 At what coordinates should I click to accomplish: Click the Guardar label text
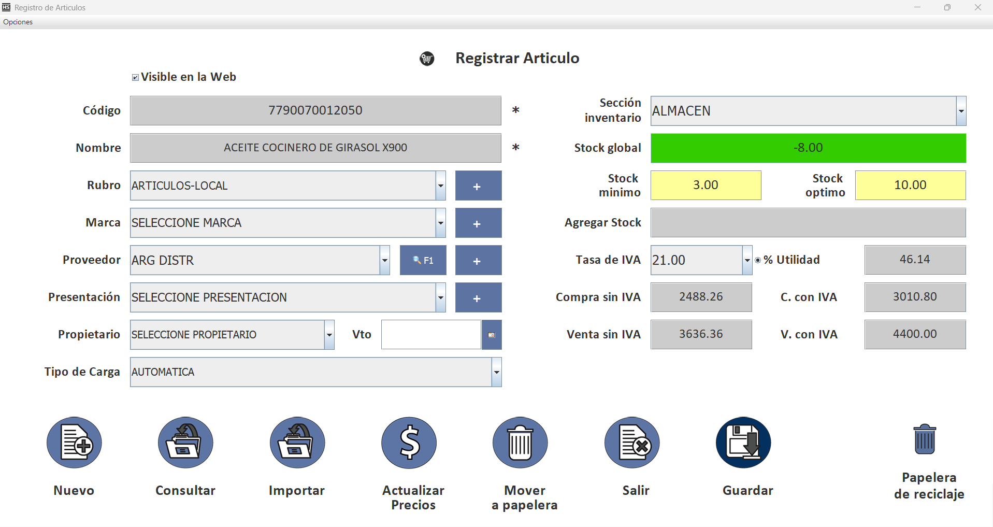pos(748,491)
